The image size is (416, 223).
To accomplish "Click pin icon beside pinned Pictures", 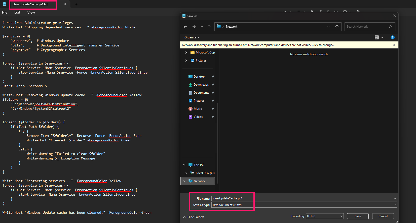I will pyautogui.click(x=213, y=101).
